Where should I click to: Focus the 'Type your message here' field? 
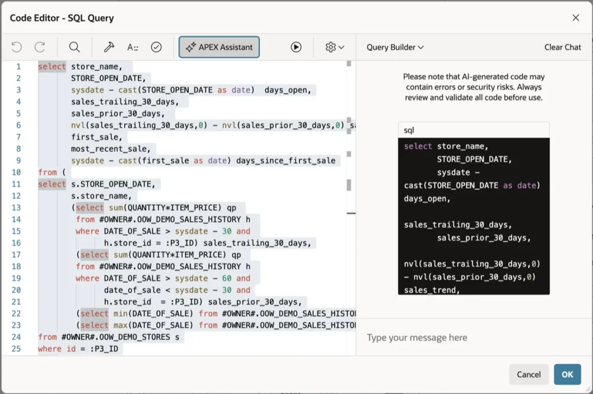(x=474, y=337)
